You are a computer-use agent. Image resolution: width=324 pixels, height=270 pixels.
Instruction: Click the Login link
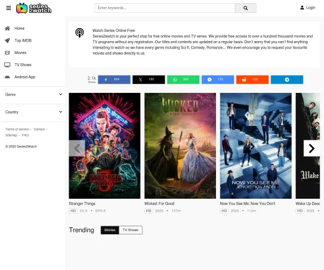point(307,8)
